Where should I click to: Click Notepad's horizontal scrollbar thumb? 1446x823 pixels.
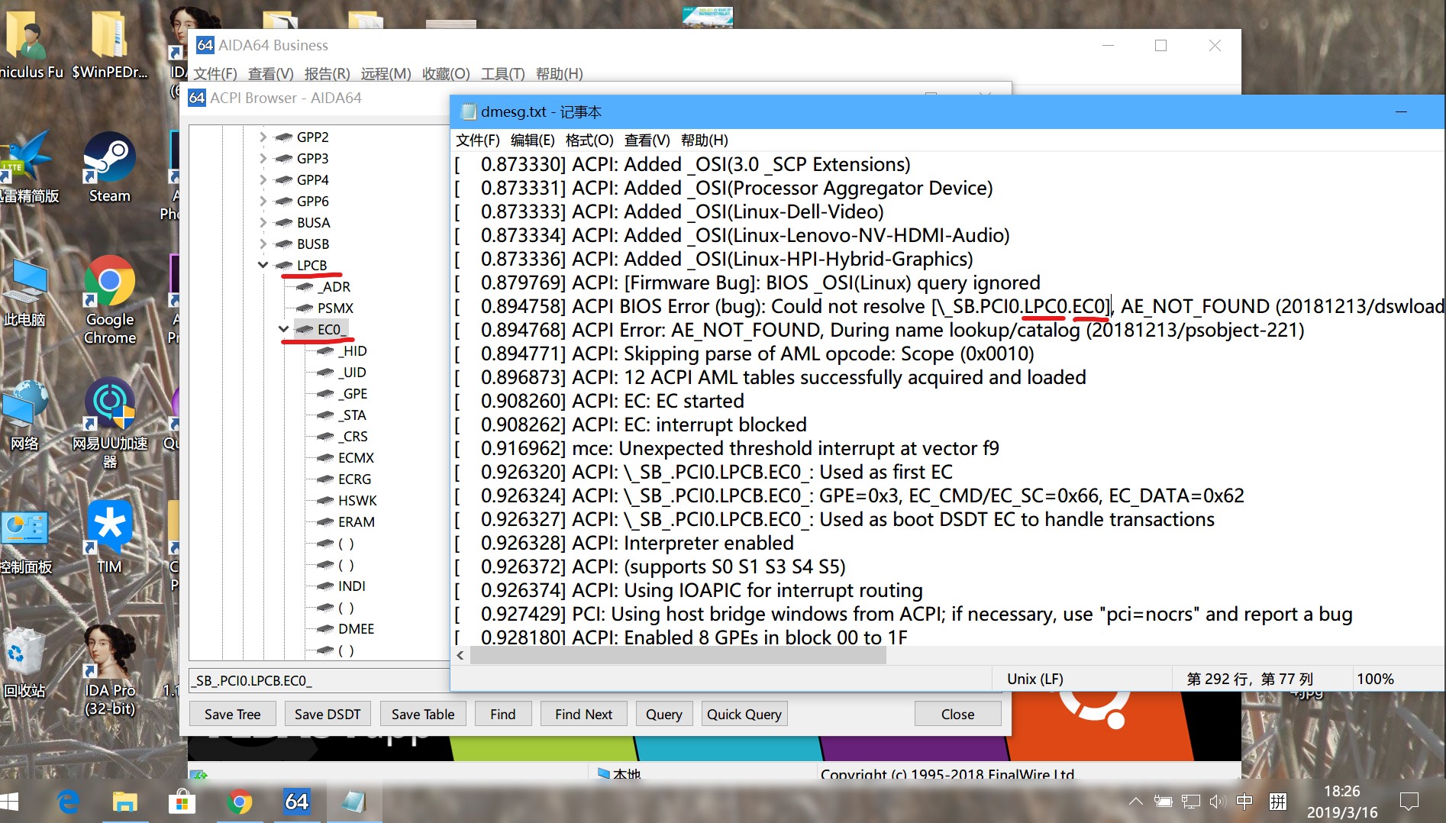point(678,655)
